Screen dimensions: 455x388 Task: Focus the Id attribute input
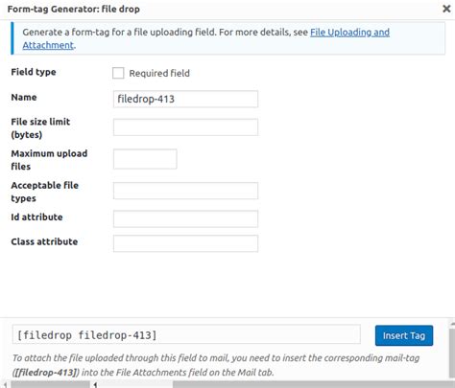pos(185,218)
